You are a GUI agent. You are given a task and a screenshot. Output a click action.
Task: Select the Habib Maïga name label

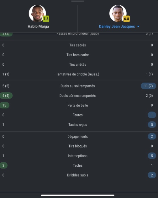tap(38, 26)
